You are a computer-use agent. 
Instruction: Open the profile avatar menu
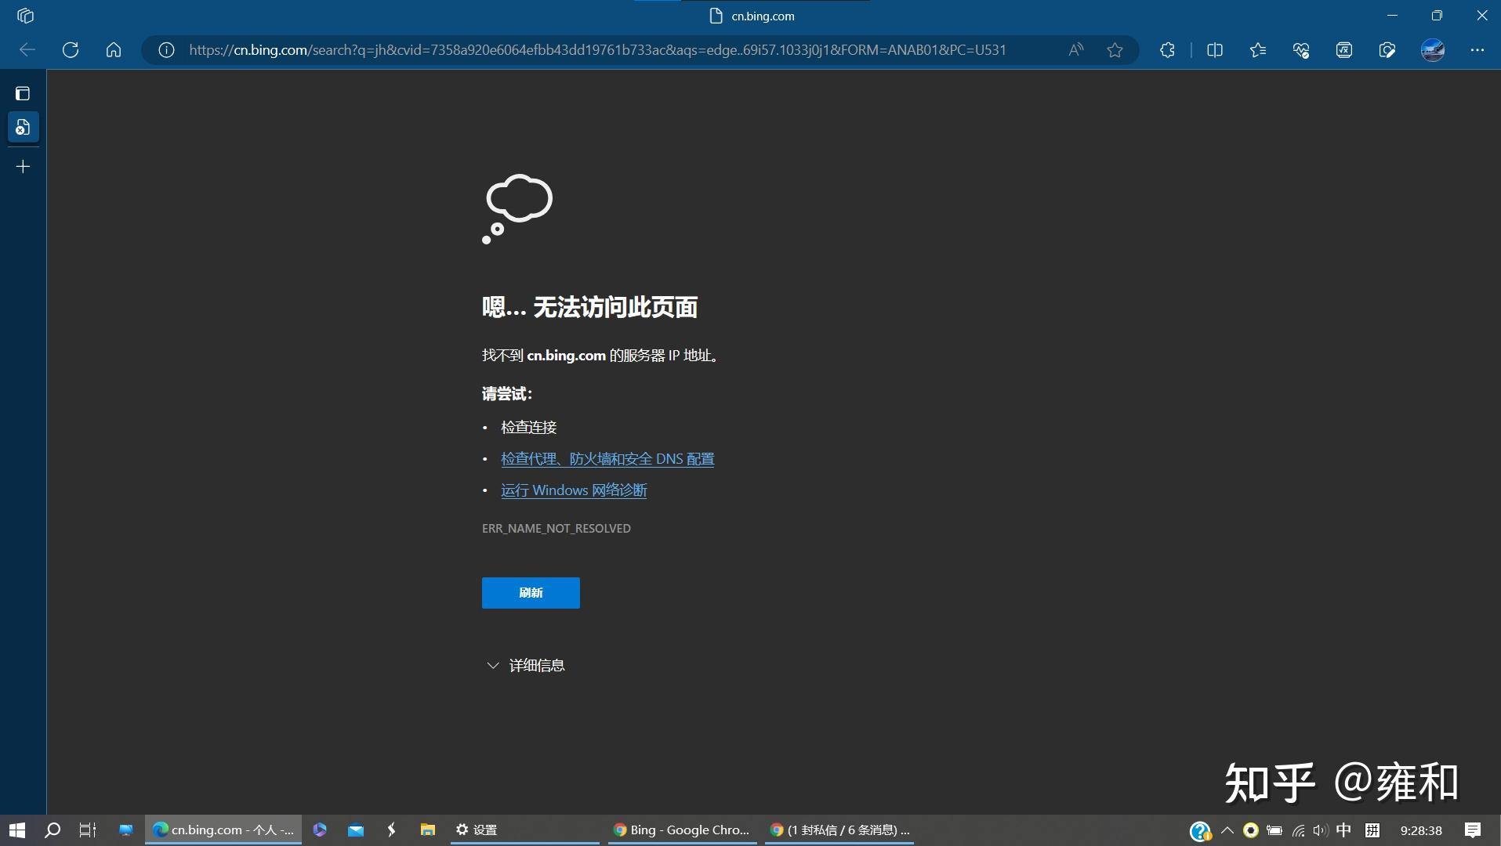(1433, 50)
